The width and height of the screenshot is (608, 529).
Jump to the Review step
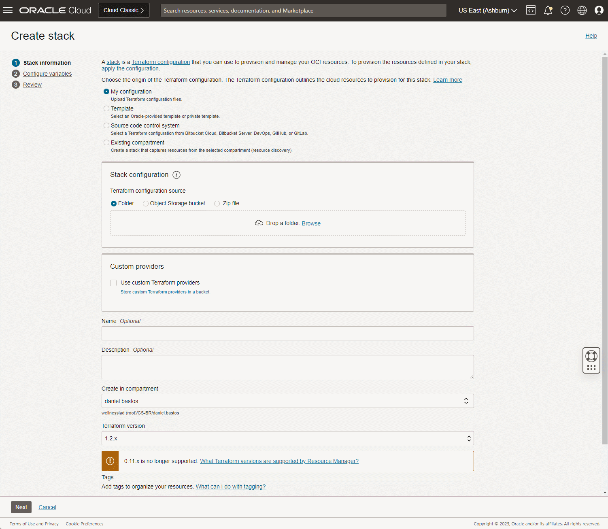tap(32, 85)
